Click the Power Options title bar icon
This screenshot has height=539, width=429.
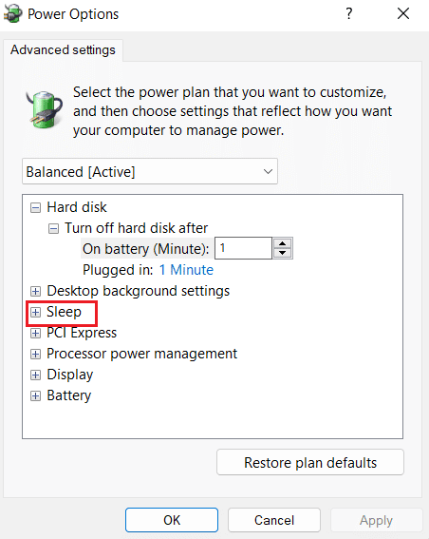click(x=13, y=14)
